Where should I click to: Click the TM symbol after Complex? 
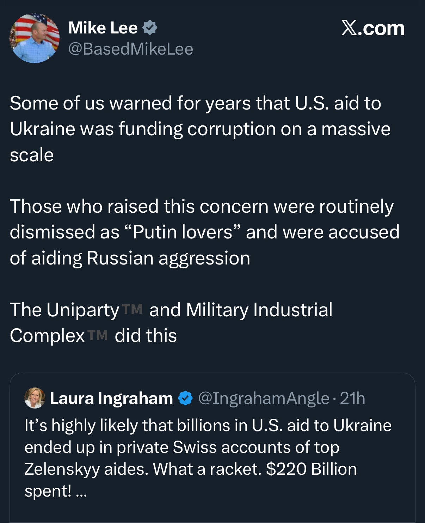pos(98,335)
